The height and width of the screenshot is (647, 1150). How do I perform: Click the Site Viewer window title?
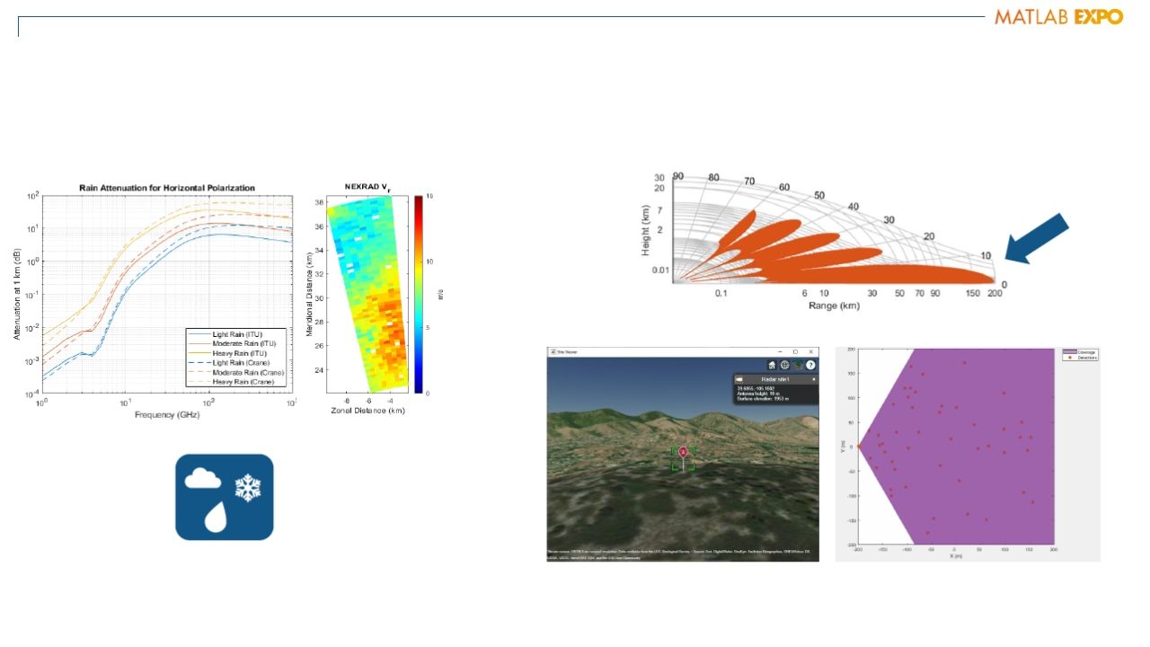pyautogui.click(x=568, y=351)
